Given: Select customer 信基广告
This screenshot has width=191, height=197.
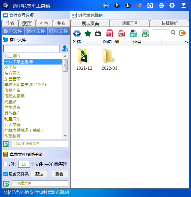Looking at the screenshot, I should tap(33, 90).
